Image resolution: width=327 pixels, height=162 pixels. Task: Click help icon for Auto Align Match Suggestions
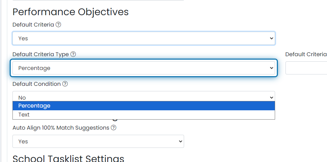(x=113, y=128)
